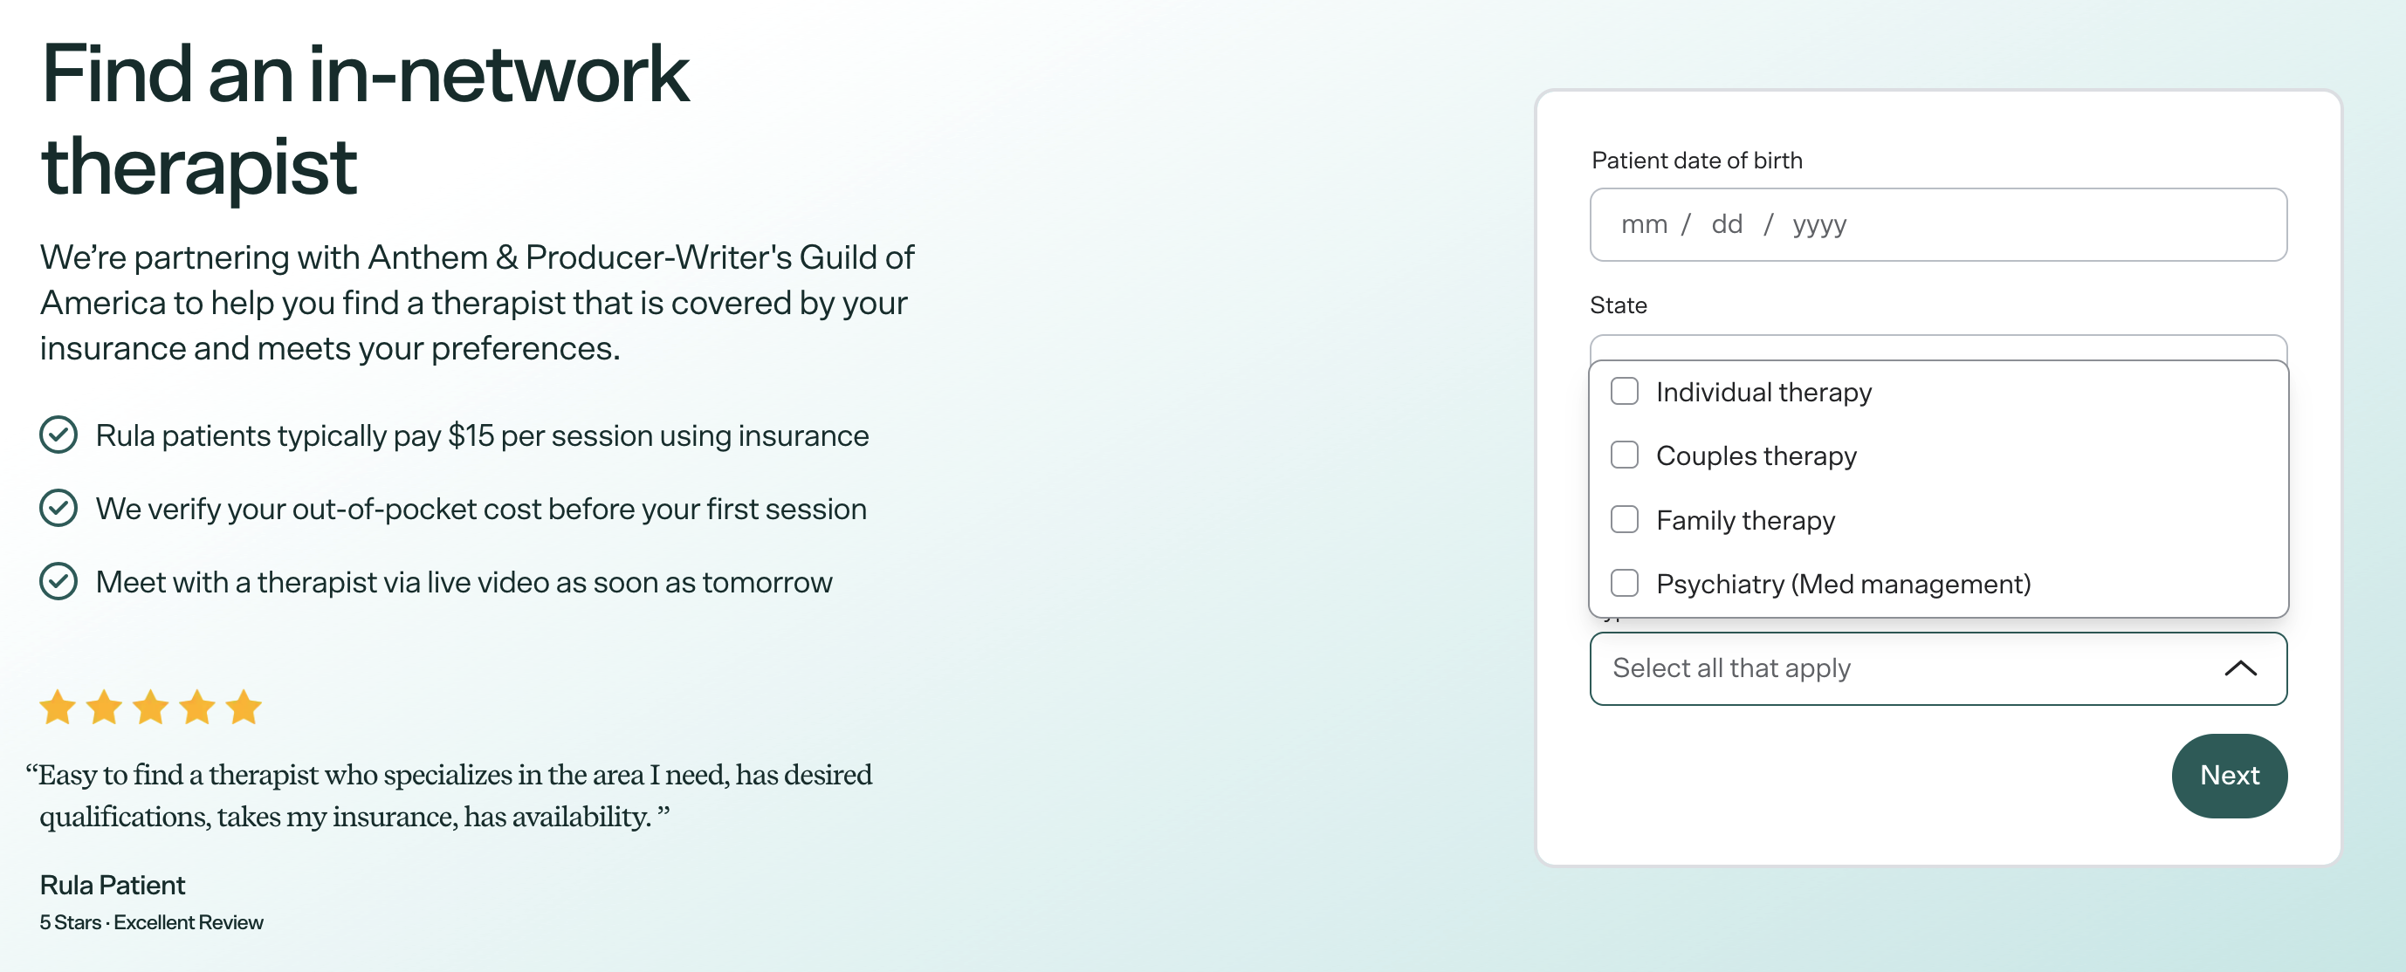Click the fifth and last rating star

244,707
